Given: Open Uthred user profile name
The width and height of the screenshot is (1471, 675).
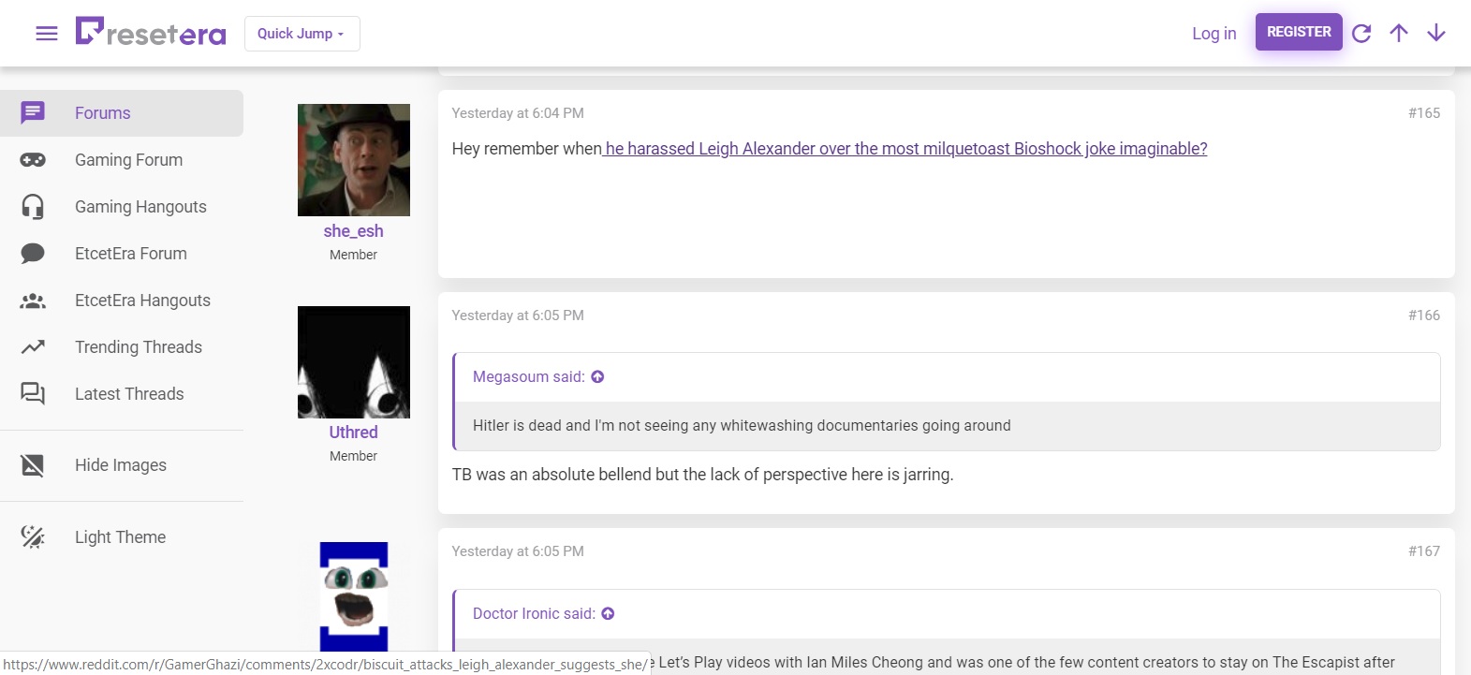Looking at the screenshot, I should click(353, 433).
